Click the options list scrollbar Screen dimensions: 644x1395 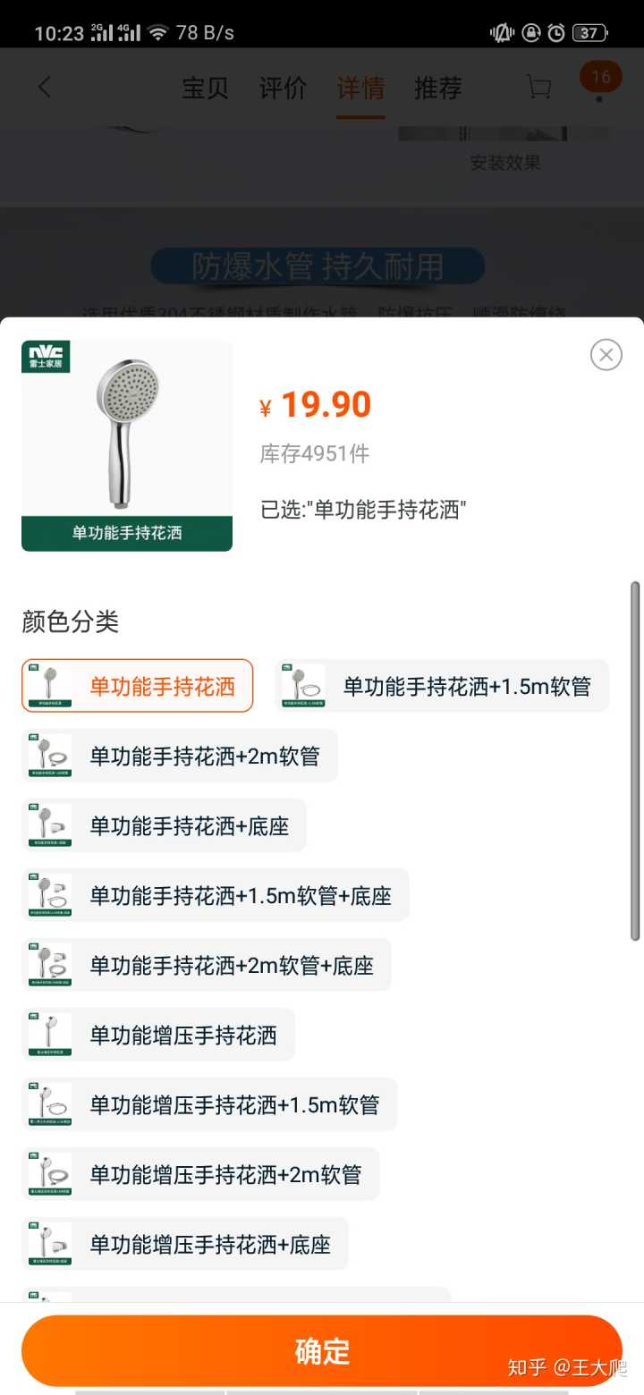point(635,760)
